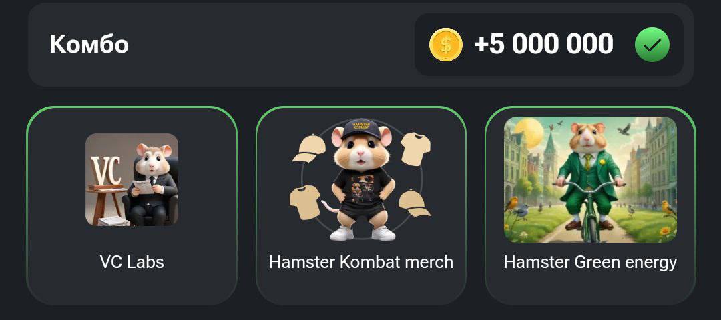The image size is (721, 320).
Task: Click the green checkmark badge
Action: click(652, 45)
